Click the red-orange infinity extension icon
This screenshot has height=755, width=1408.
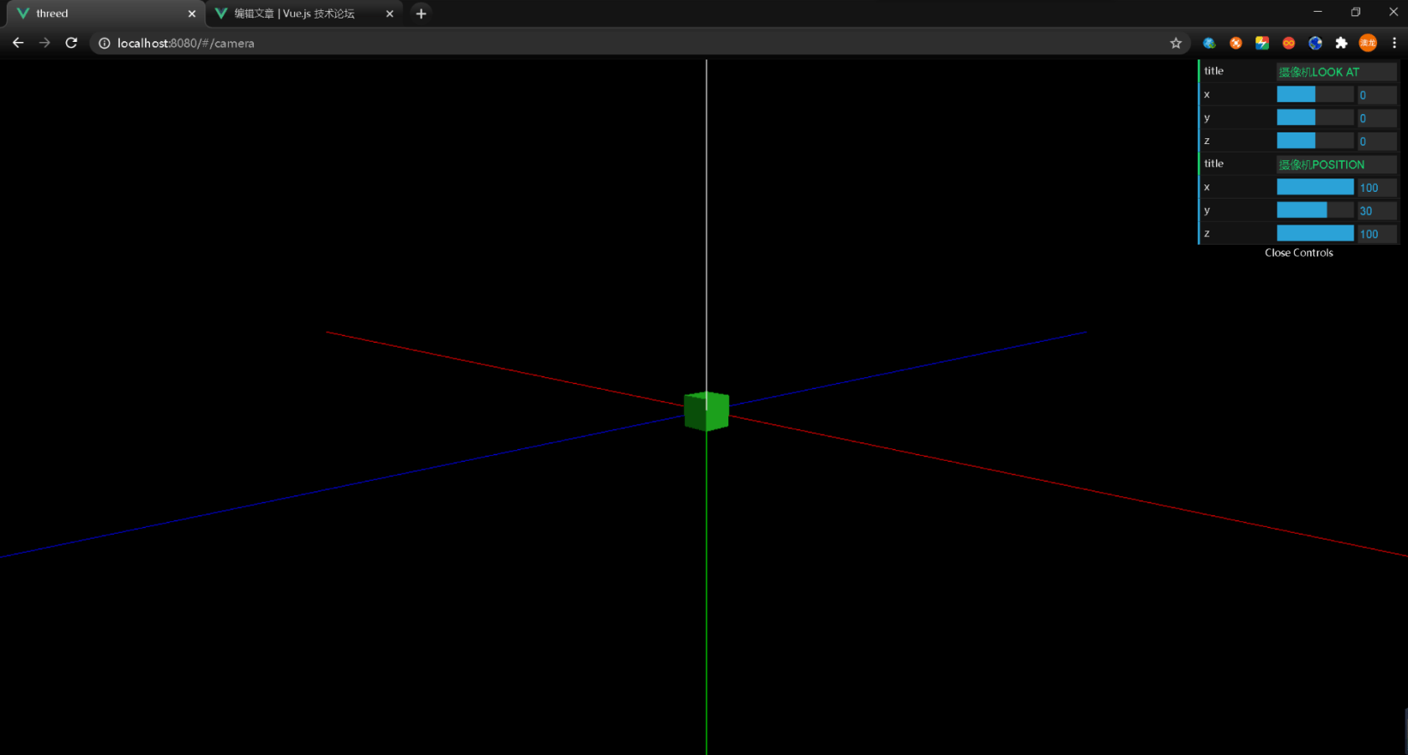point(1289,43)
